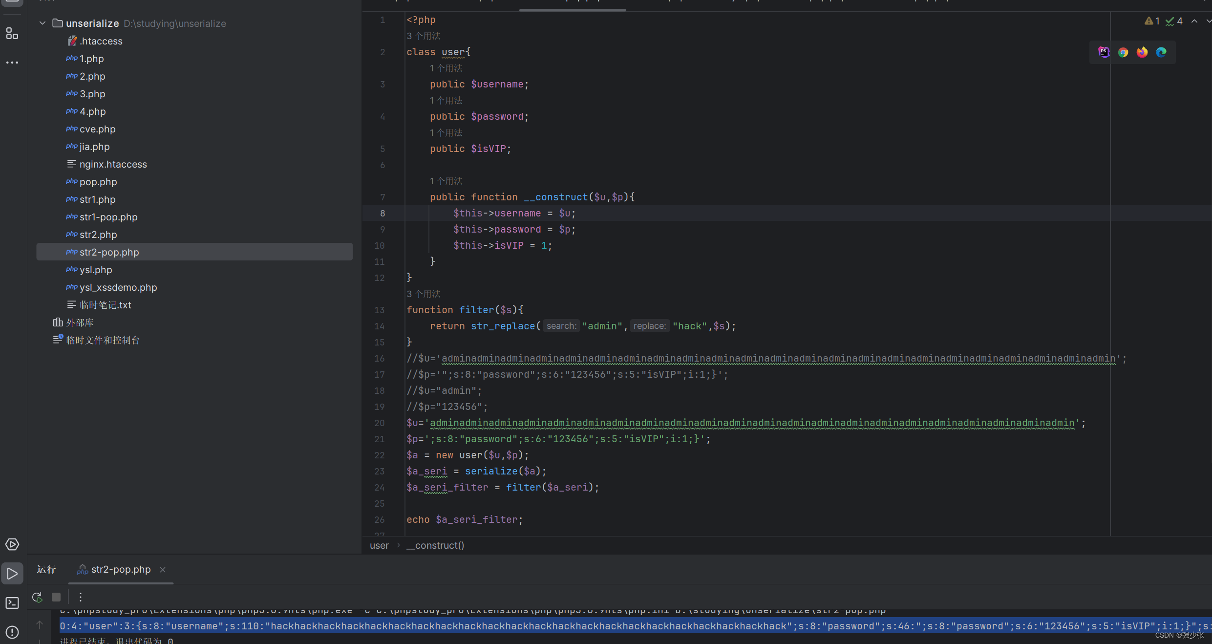The height and width of the screenshot is (644, 1212).
Task: Open jia.php in project tree
Action: point(95,147)
